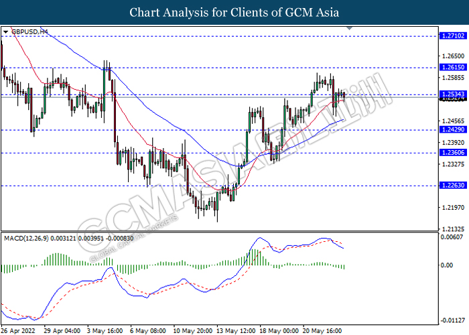469x335 pixels.
Task: Click the 1.23920 price axis value
Action: [453, 142]
